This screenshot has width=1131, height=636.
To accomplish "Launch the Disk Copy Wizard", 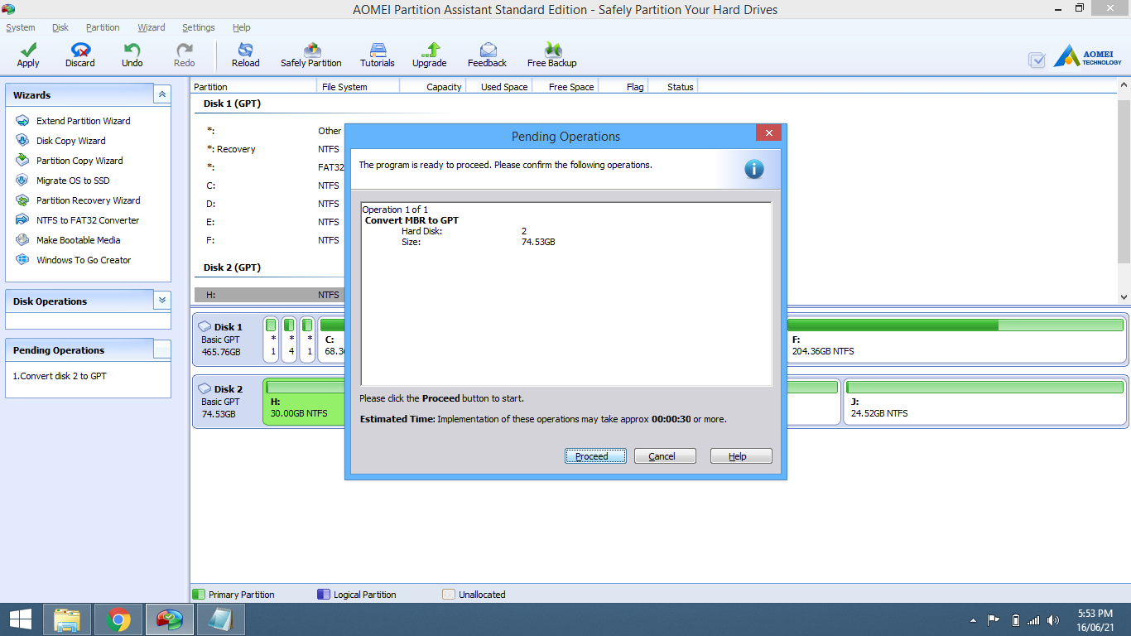I will coord(70,141).
